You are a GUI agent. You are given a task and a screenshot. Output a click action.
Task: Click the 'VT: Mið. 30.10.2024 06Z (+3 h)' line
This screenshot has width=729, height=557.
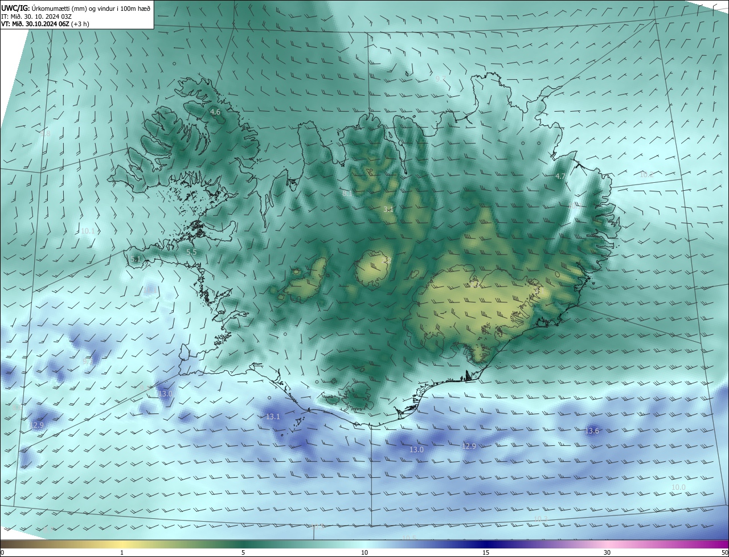[x=45, y=24]
